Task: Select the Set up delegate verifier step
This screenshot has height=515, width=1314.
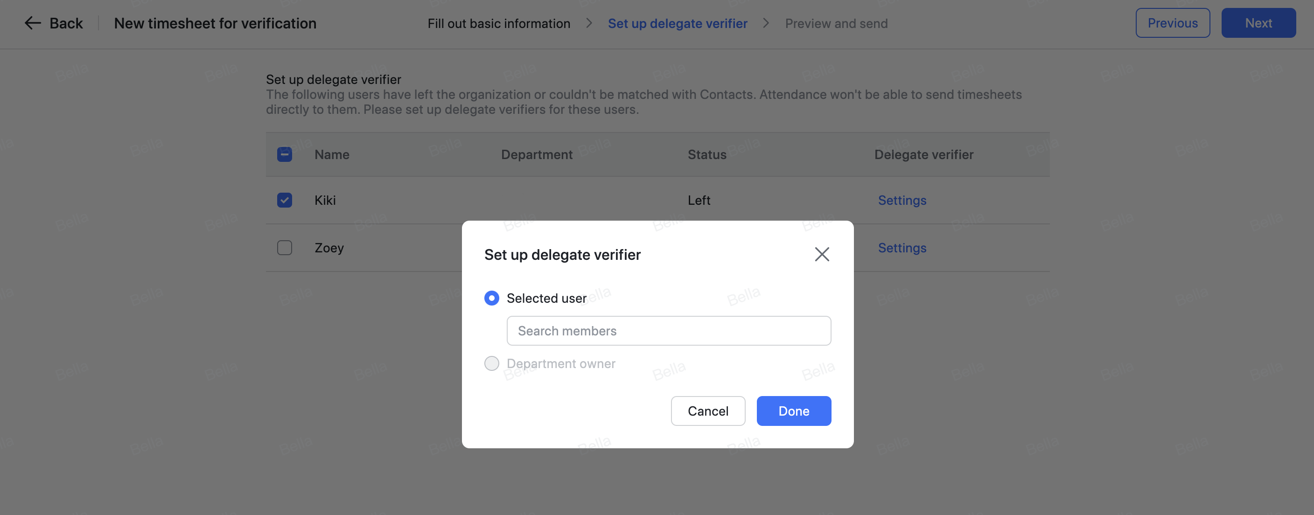Action: [678, 23]
